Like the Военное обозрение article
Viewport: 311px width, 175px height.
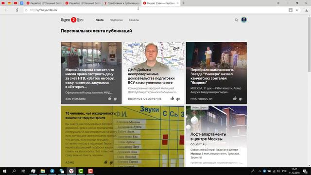(172, 98)
